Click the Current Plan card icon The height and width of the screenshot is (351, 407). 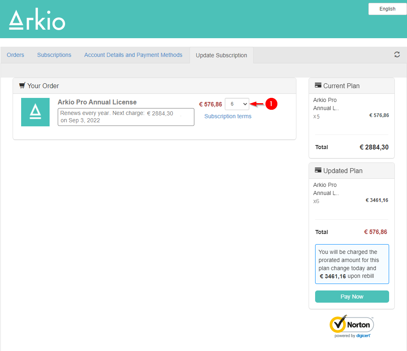(x=318, y=85)
